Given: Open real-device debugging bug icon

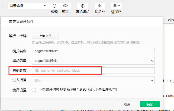Looking at the screenshot, I should tap(83, 6).
